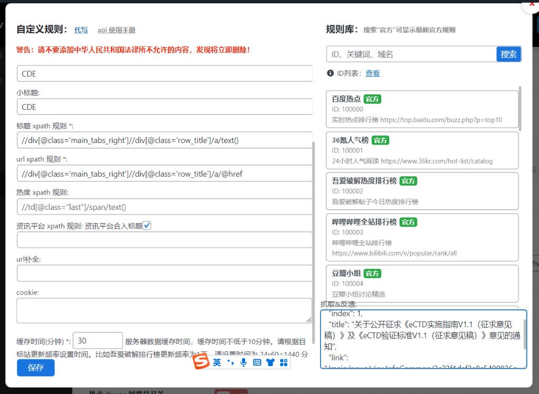
Task: Select the 36氪人气榜 rule card
Action: [422, 150]
